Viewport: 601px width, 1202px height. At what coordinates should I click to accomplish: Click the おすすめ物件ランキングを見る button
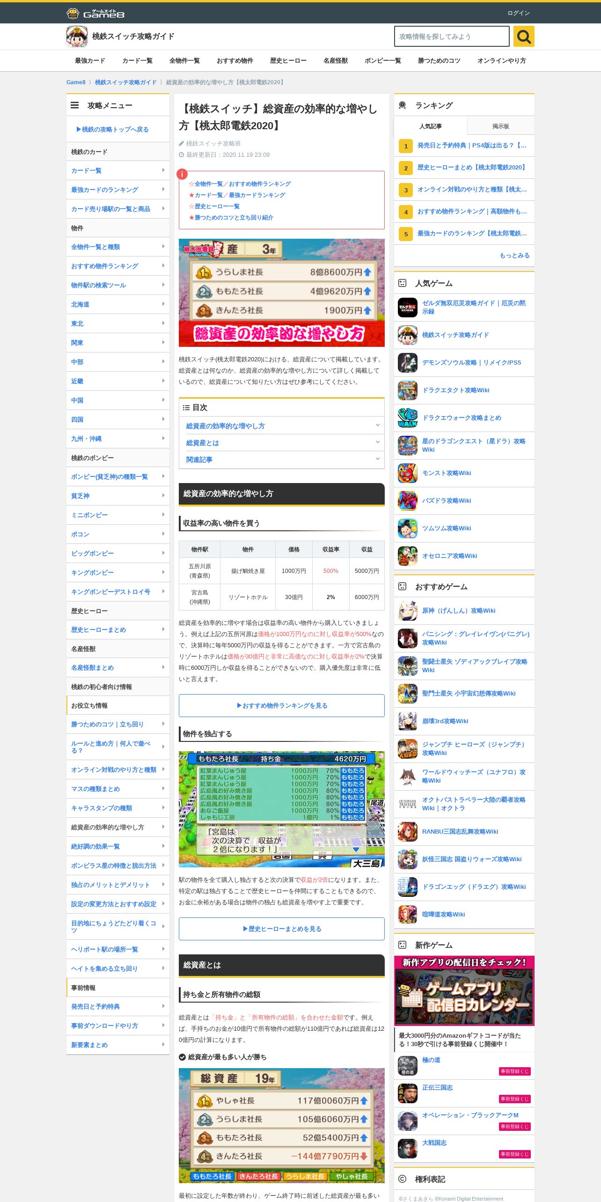[282, 705]
